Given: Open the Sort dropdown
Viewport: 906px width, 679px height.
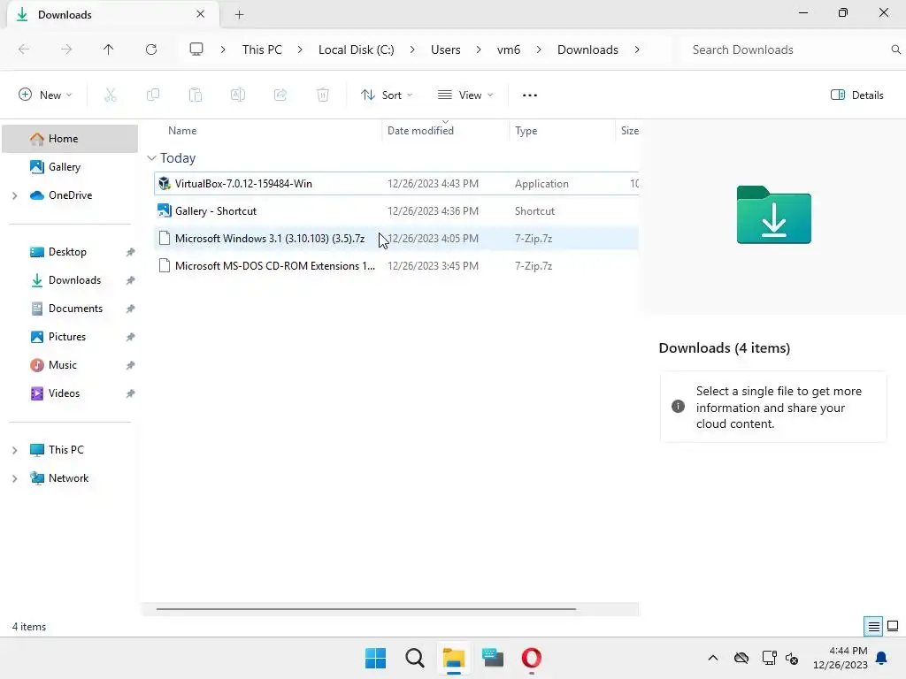Looking at the screenshot, I should 387,95.
